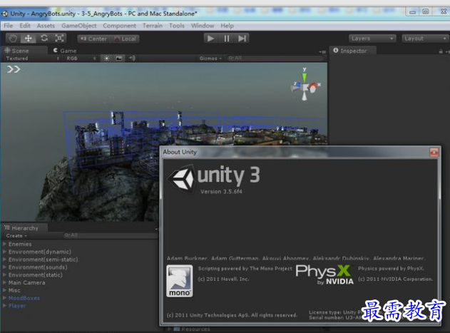Open the Scene panel options menu icon

click(322, 51)
